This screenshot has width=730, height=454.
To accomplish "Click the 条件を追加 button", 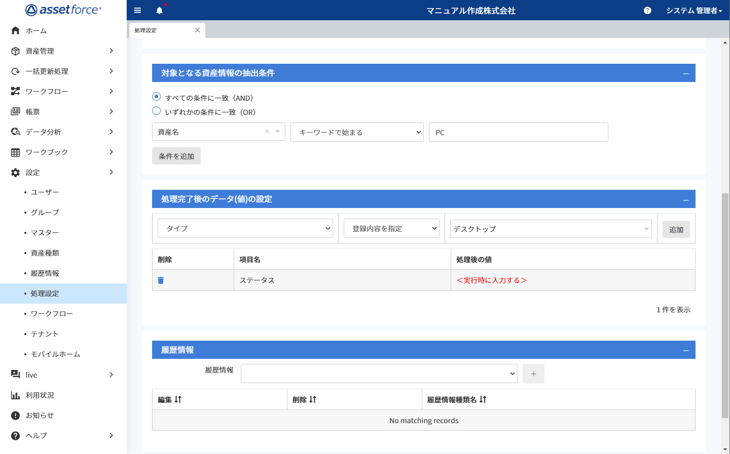I will tap(176, 156).
